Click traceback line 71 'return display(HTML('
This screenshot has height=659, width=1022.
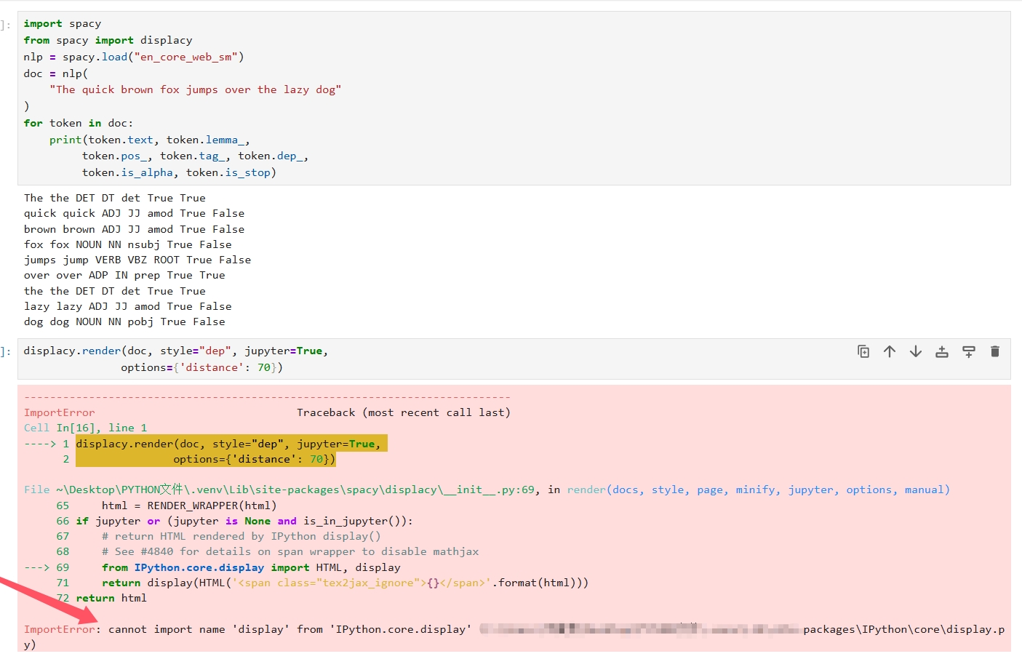point(345,583)
